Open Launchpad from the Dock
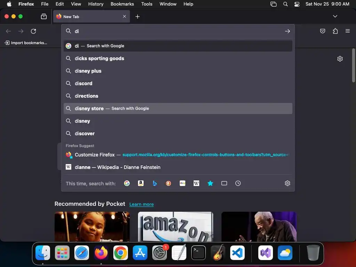 [x=62, y=253]
